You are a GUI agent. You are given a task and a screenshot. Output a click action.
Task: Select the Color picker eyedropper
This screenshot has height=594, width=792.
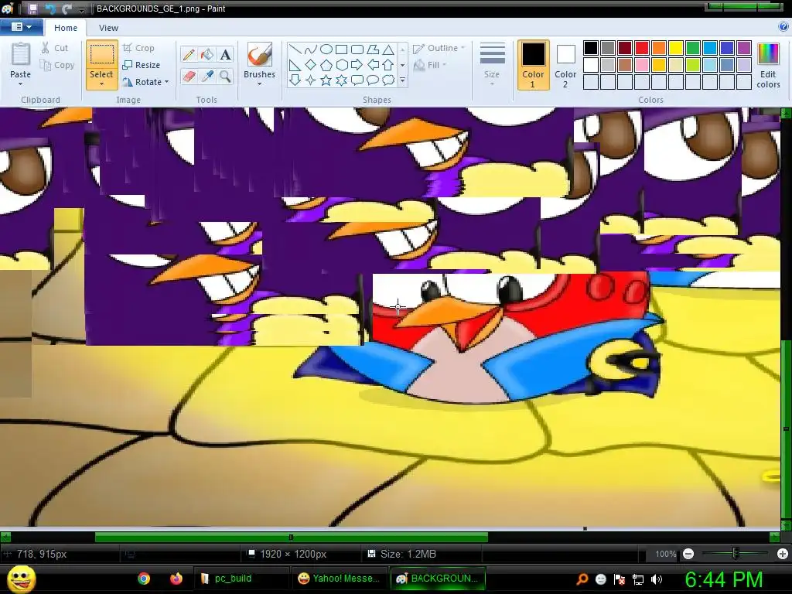tap(207, 77)
